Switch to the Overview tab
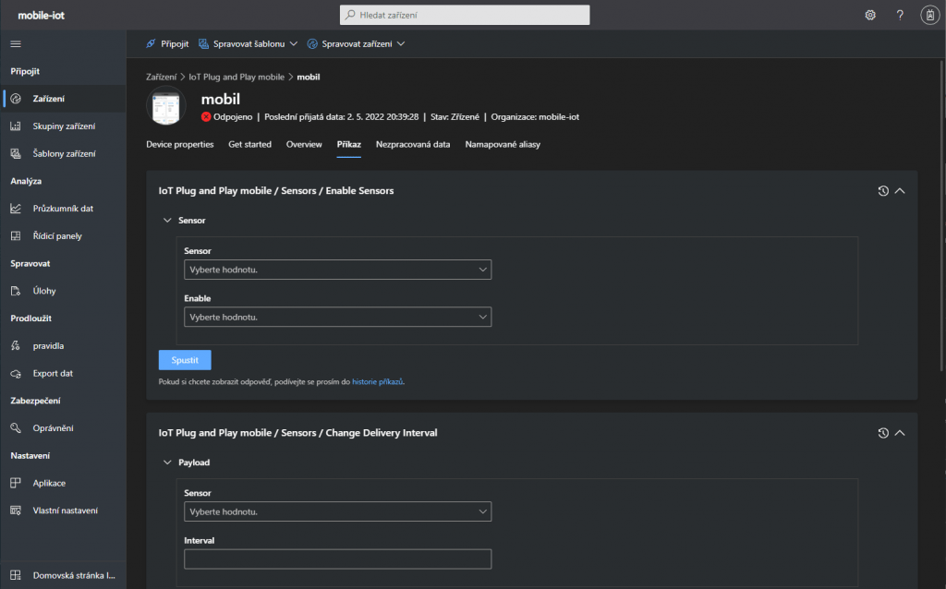Screen dimensions: 946x589 304,145
